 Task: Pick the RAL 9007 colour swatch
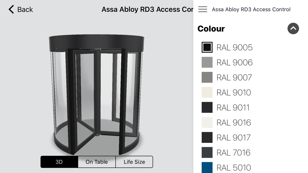point(207,77)
